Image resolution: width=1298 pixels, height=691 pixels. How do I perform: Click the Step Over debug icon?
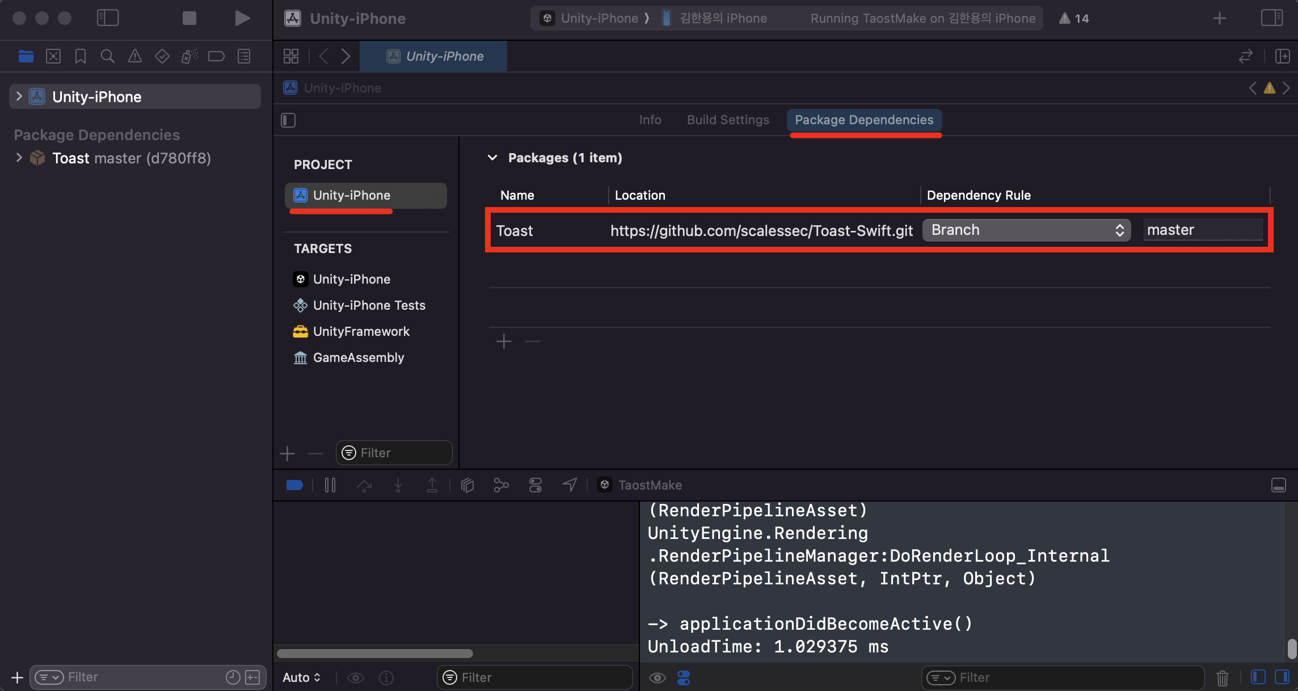(364, 485)
